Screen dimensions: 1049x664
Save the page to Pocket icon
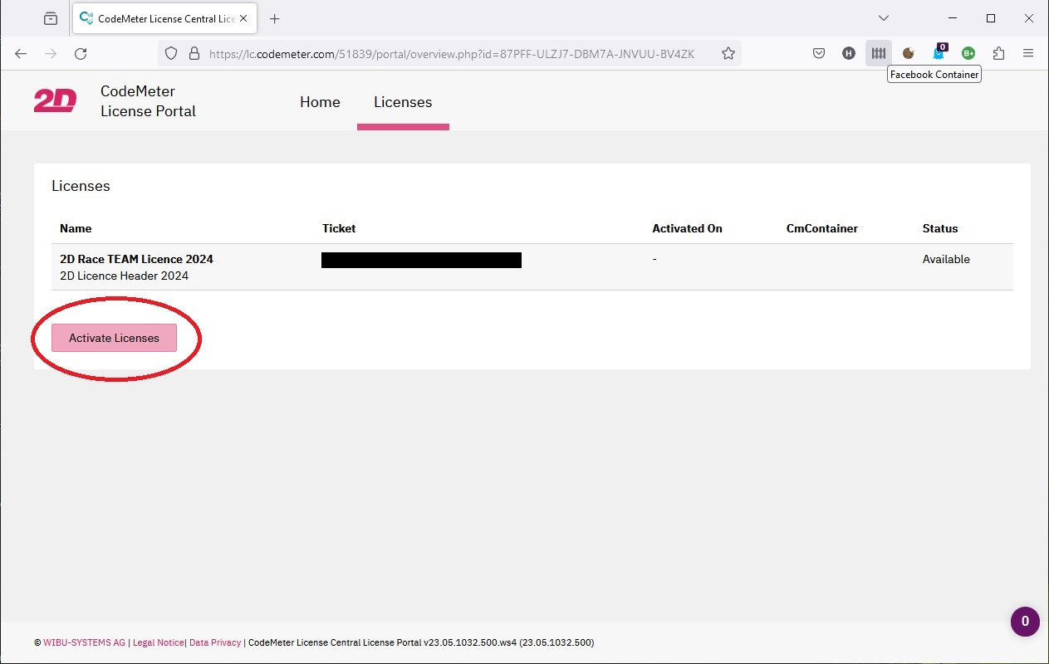click(818, 53)
